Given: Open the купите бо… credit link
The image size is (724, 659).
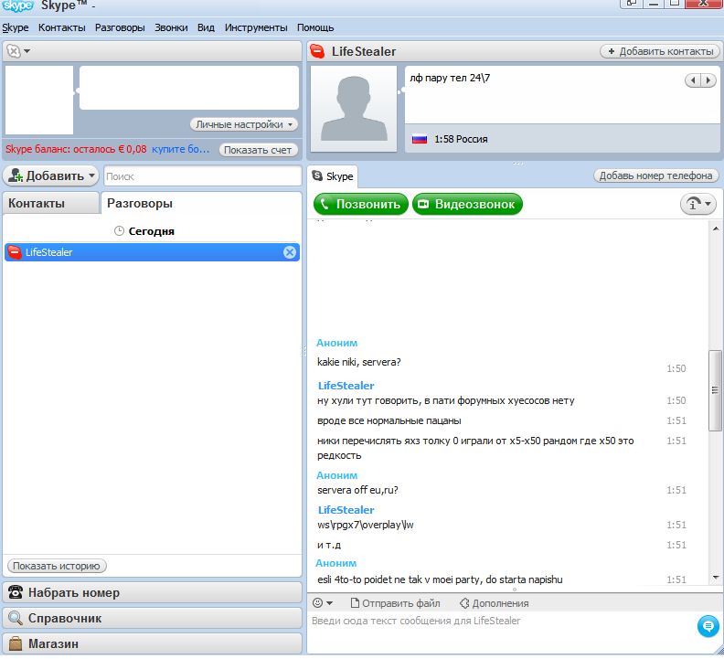Looking at the screenshot, I should 180,149.
